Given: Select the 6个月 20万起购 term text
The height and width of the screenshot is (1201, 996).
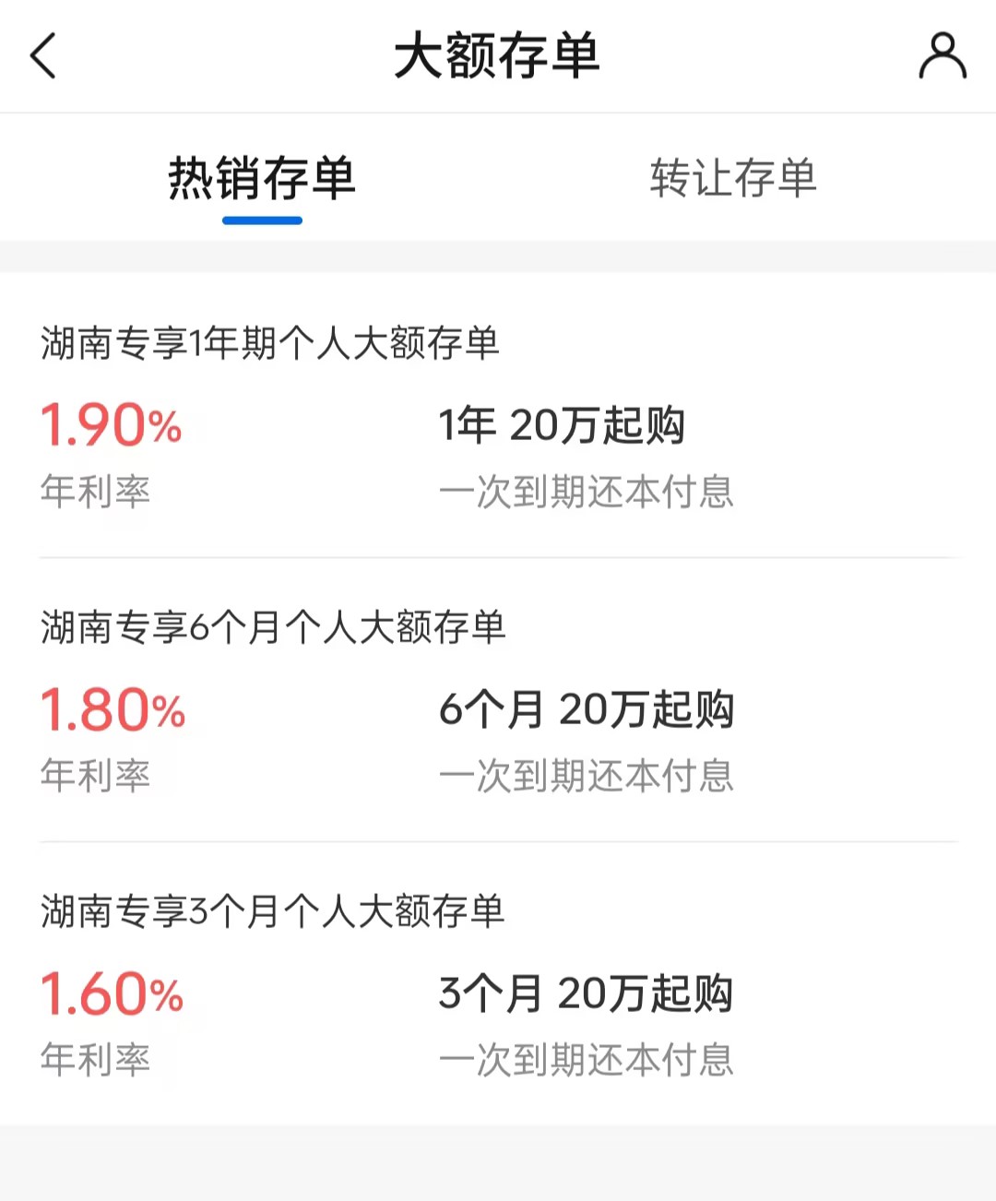Looking at the screenshot, I should pos(587,709).
